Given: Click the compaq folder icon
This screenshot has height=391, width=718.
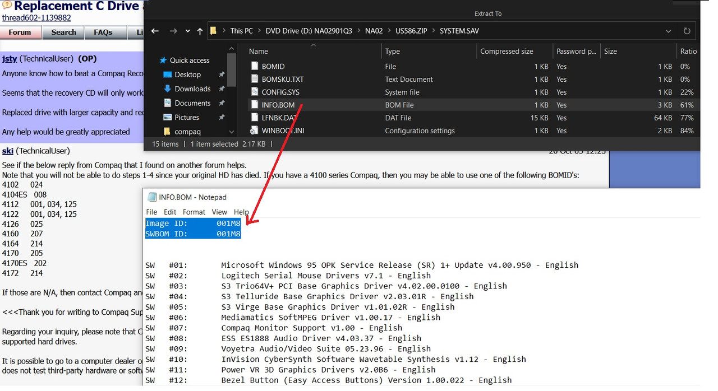Looking at the screenshot, I should (x=167, y=132).
